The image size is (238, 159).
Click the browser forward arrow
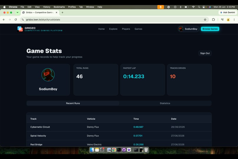[10, 20]
